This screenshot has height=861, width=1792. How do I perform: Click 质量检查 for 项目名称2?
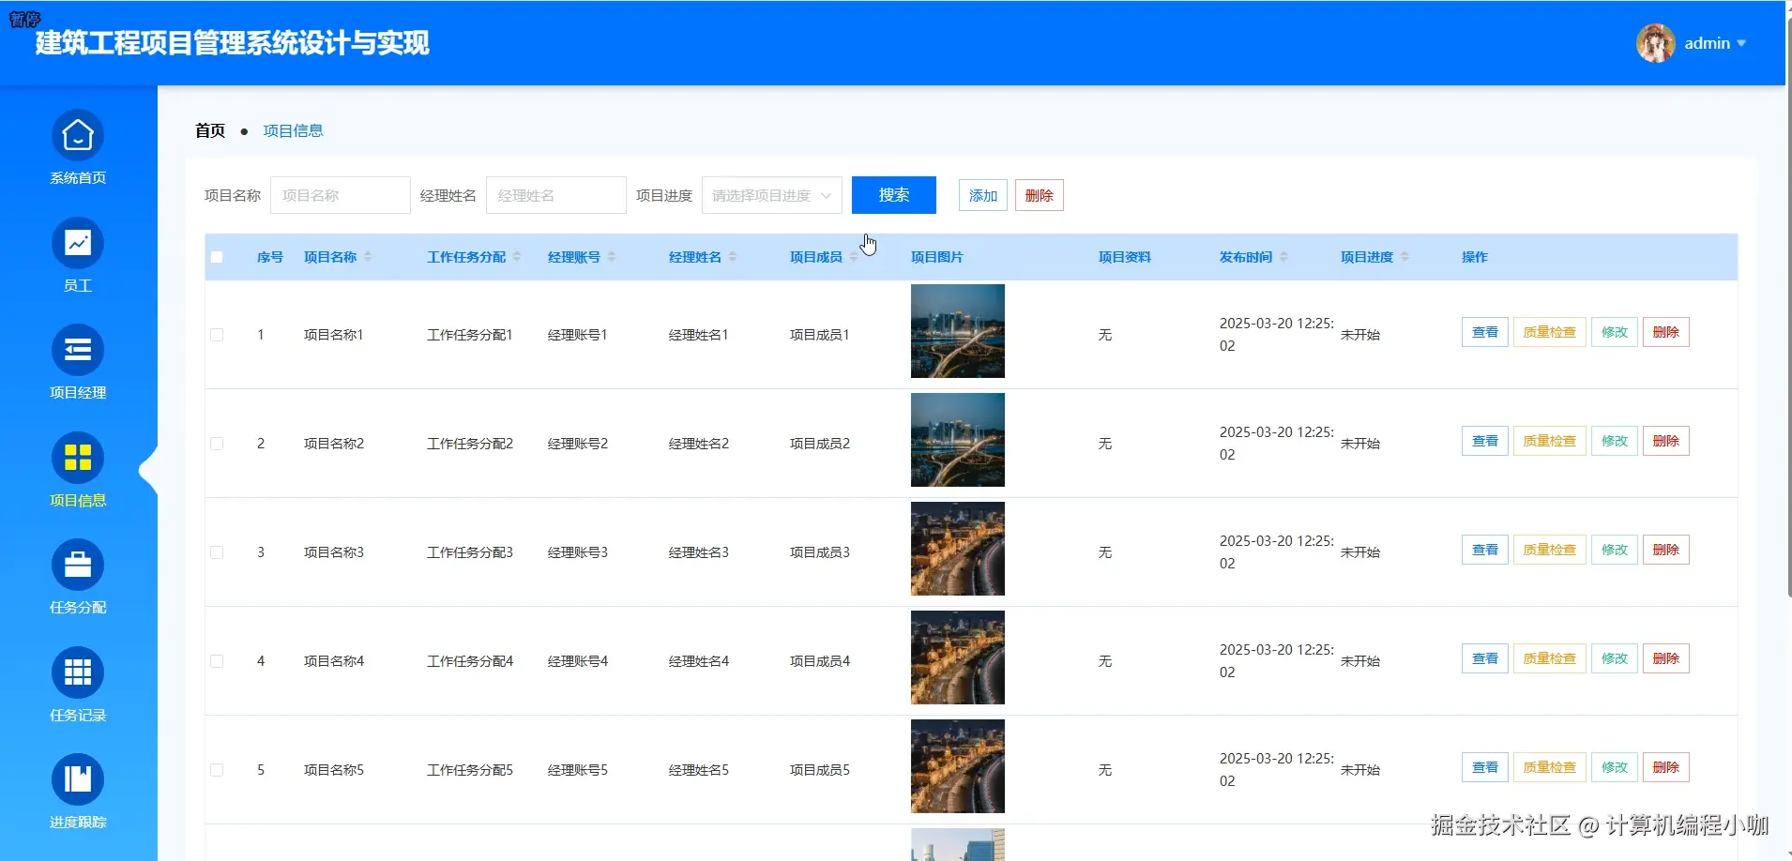(1550, 441)
